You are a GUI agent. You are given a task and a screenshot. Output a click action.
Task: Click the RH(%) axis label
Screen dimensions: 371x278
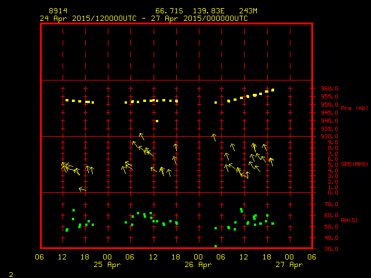(349, 220)
